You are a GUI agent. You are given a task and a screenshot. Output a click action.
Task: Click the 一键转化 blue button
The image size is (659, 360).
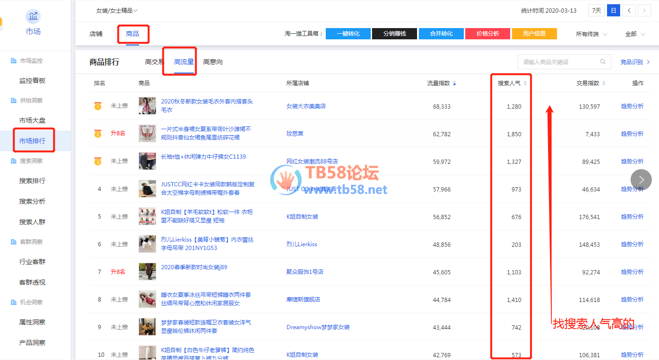(348, 34)
